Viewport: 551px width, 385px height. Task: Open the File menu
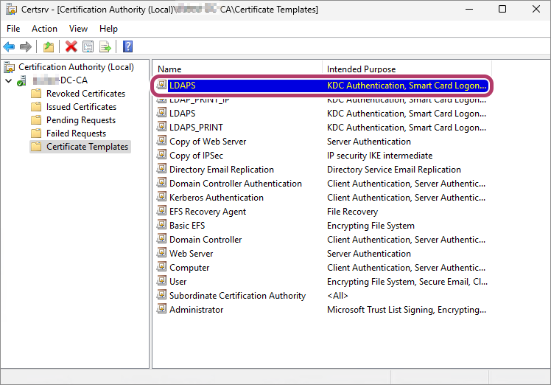click(x=13, y=28)
